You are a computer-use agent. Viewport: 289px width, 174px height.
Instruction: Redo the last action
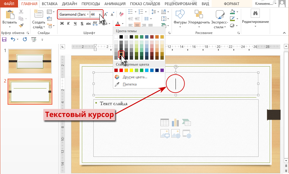point(25,39)
